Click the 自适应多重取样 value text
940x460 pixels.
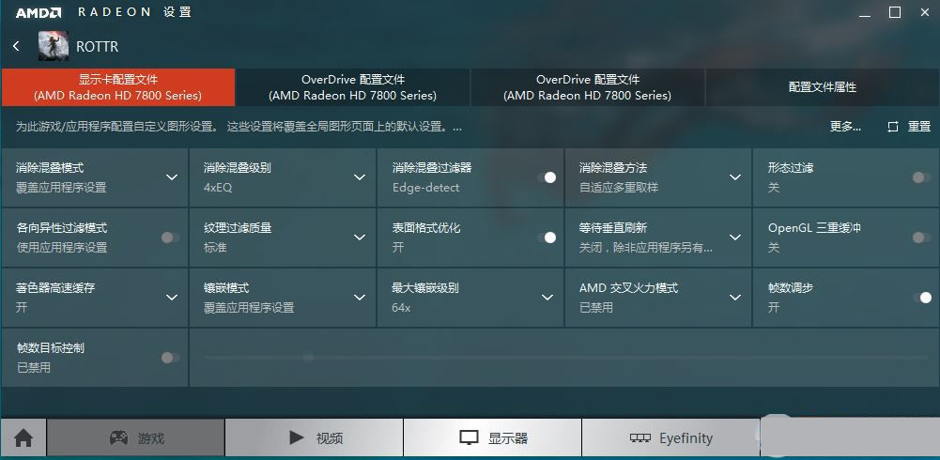coord(619,188)
